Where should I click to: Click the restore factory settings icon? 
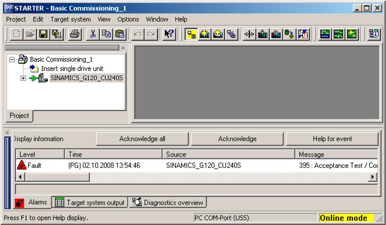point(249,34)
